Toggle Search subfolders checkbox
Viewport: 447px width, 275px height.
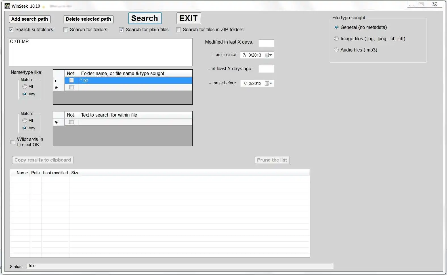tap(11, 30)
